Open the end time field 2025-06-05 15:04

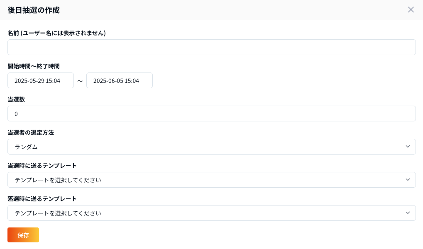coord(120,80)
